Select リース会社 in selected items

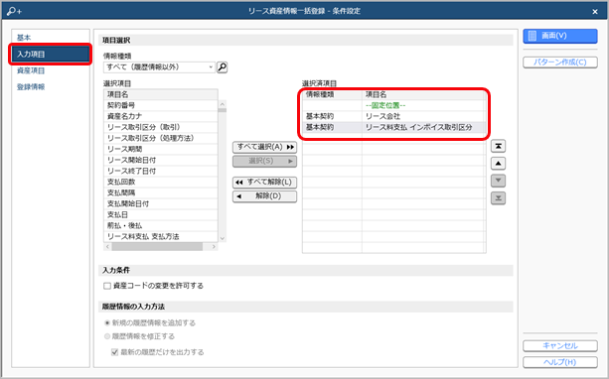[x=393, y=116]
